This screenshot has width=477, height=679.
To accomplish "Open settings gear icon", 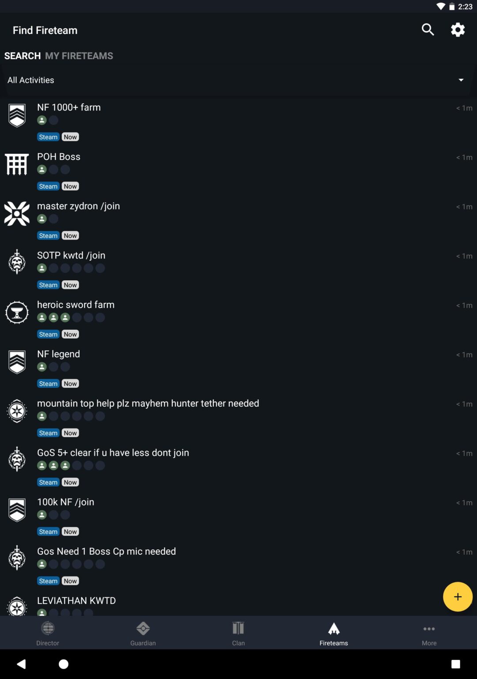I will 458,30.
